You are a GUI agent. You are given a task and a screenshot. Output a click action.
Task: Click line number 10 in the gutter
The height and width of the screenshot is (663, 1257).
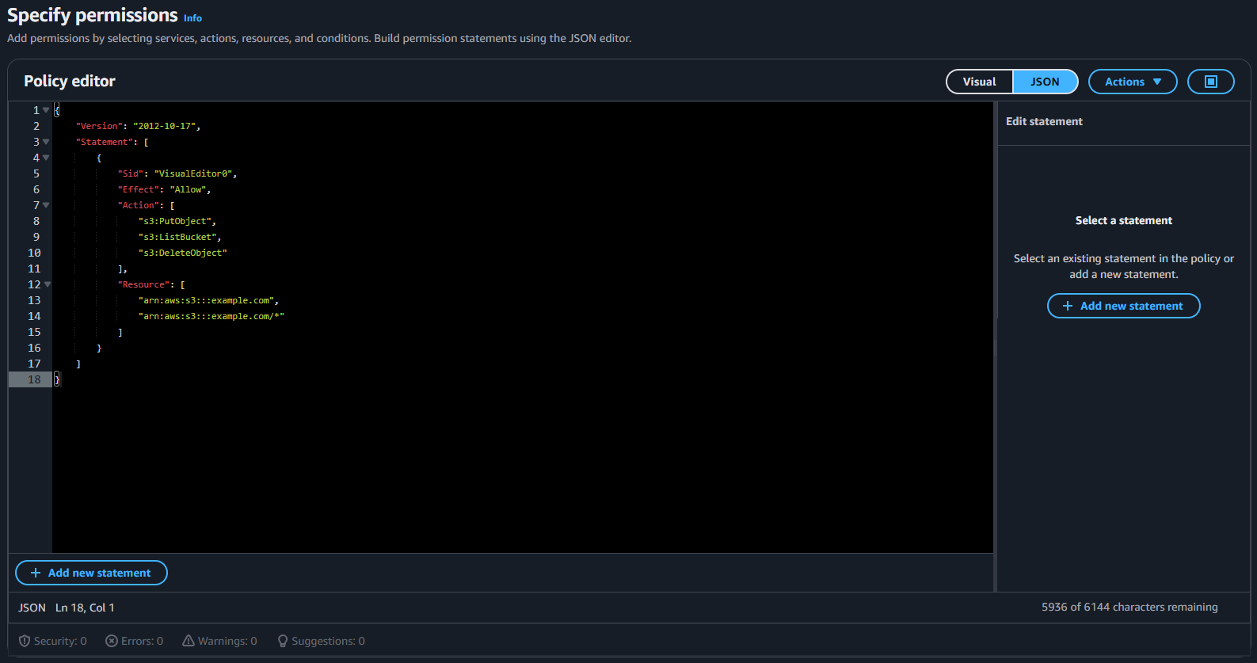point(34,253)
